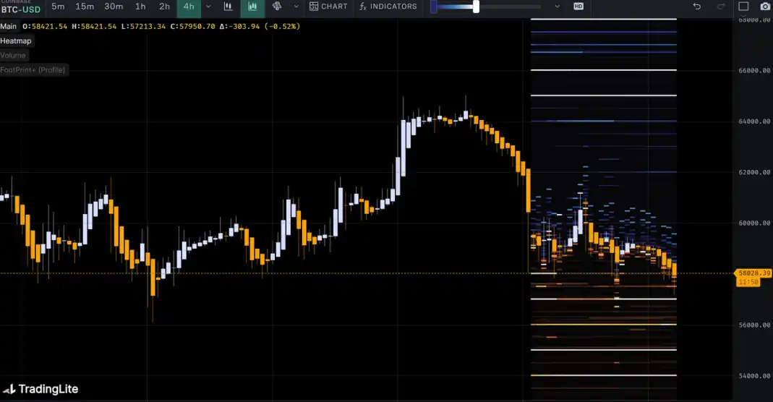773x402 pixels.
Task: Expand the timeframe dropdown arrow
Action: point(209,7)
